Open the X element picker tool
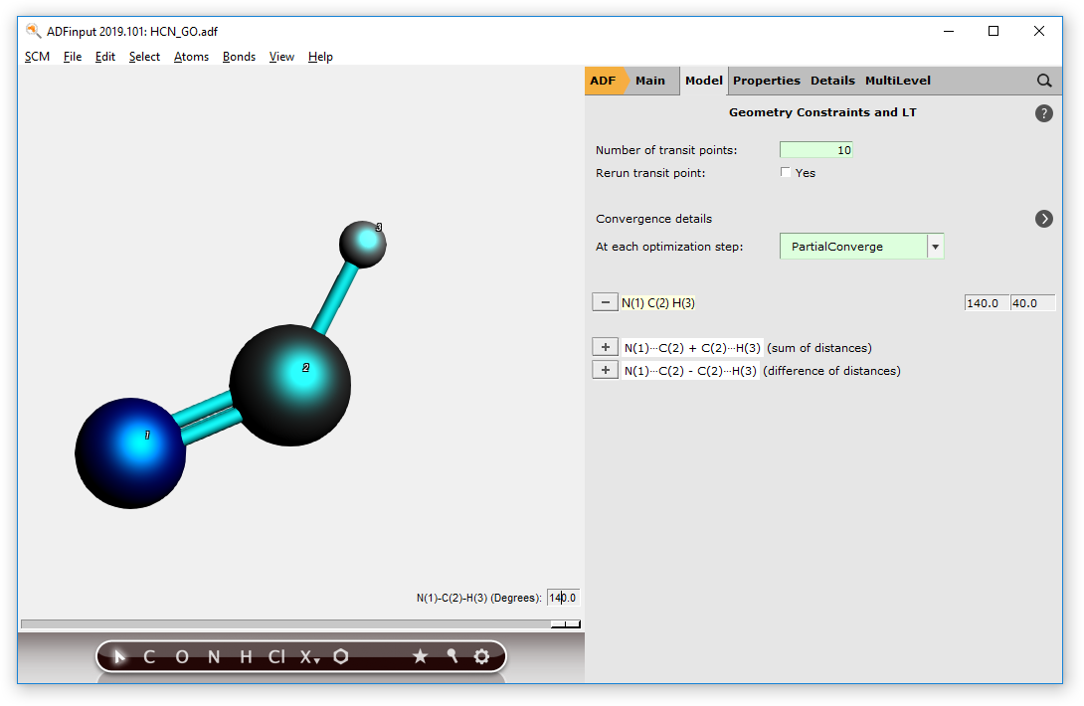 click(309, 656)
